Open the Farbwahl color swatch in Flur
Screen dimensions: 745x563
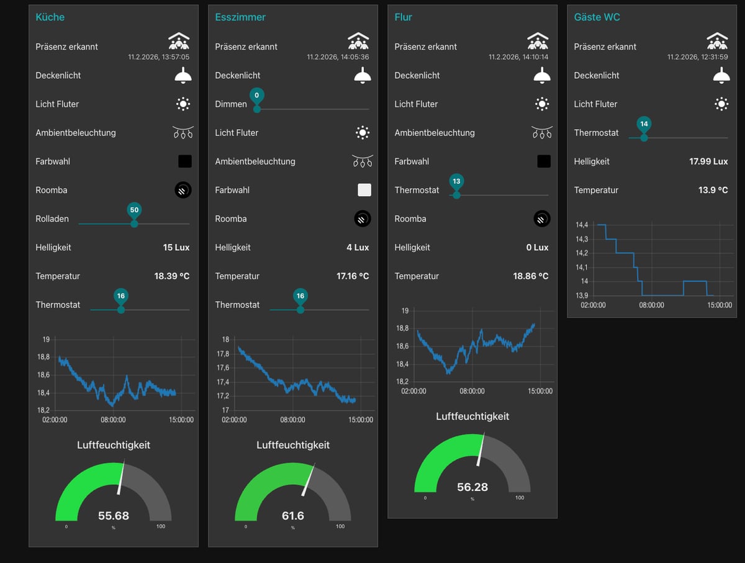coord(544,161)
